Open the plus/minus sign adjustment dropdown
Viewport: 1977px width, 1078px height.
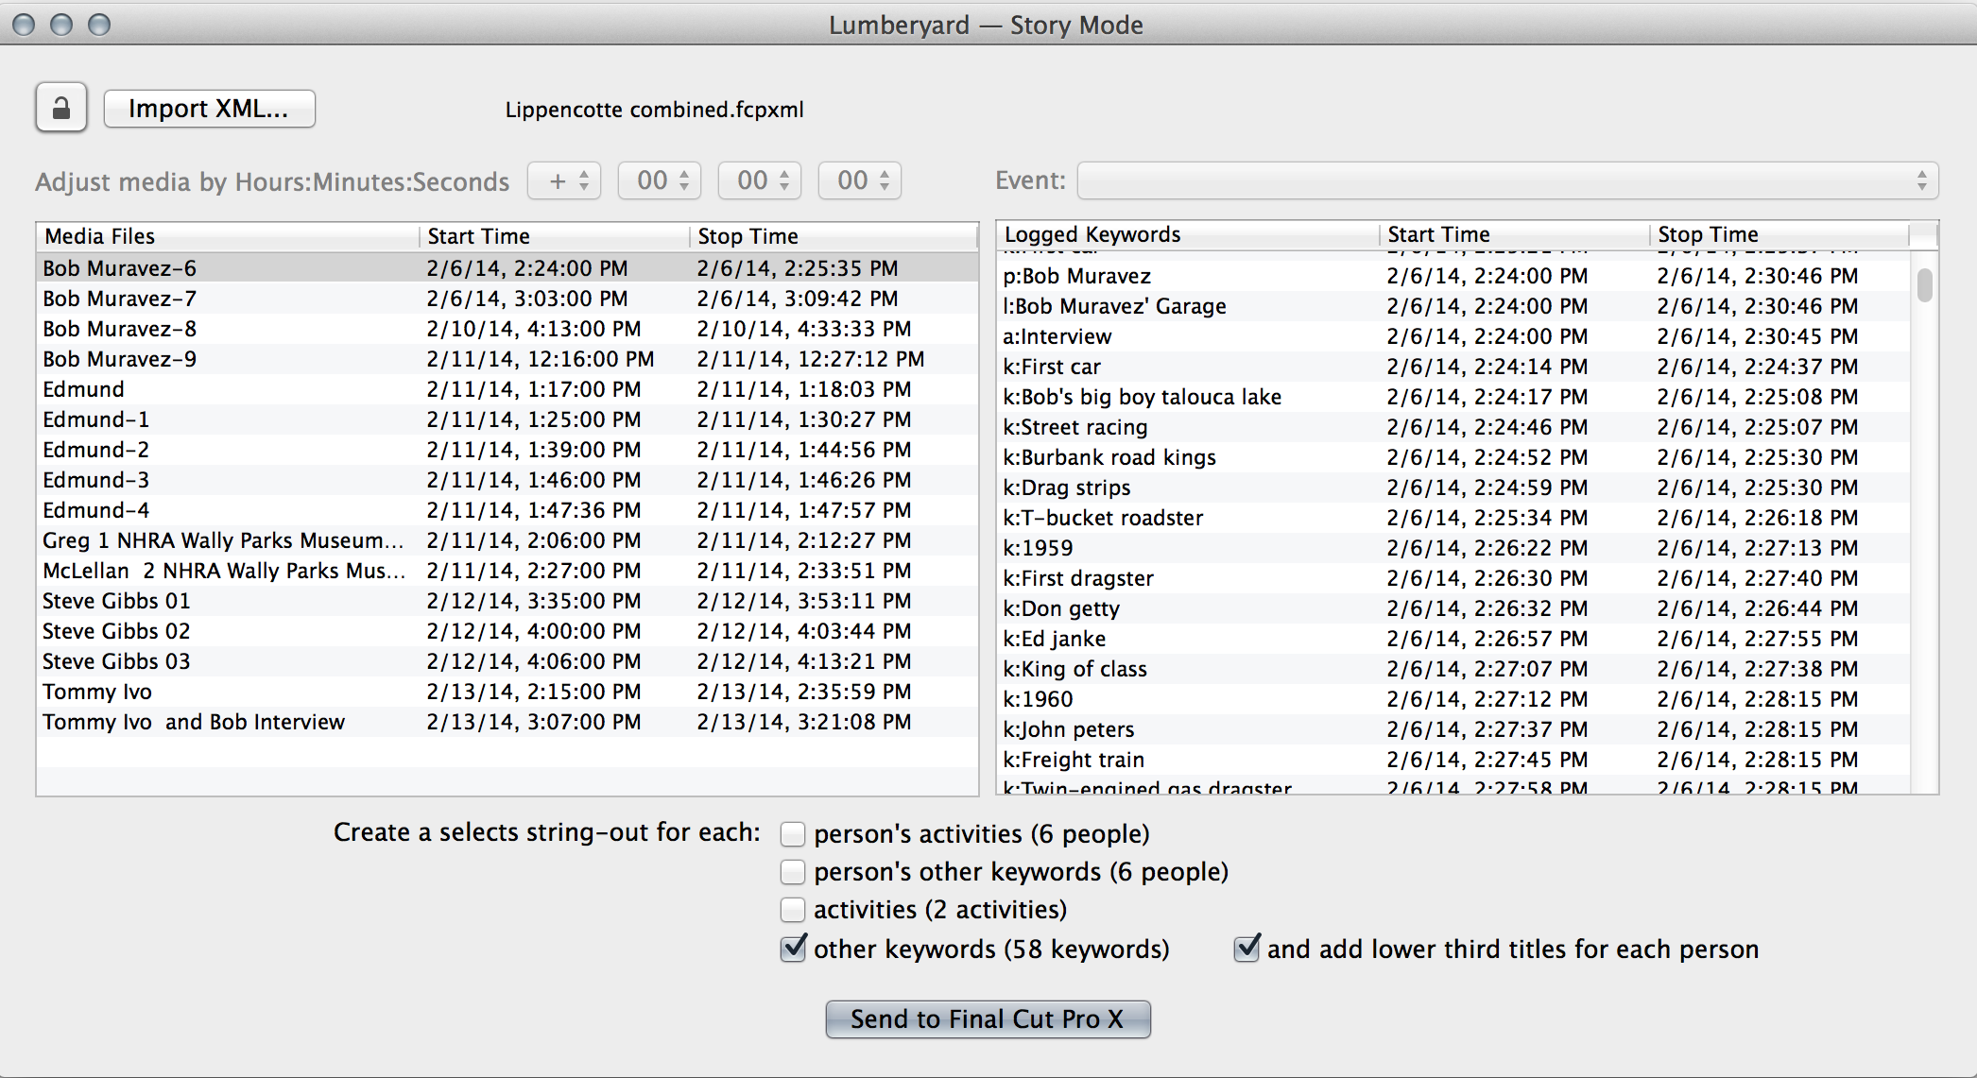point(564,180)
